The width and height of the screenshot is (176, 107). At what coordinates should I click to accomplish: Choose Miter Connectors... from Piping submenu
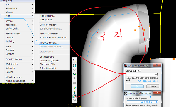click(52, 43)
